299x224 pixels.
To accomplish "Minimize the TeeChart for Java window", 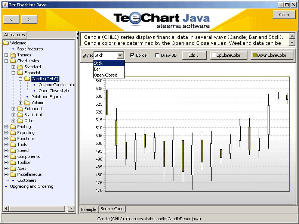I will click(x=280, y=5).
